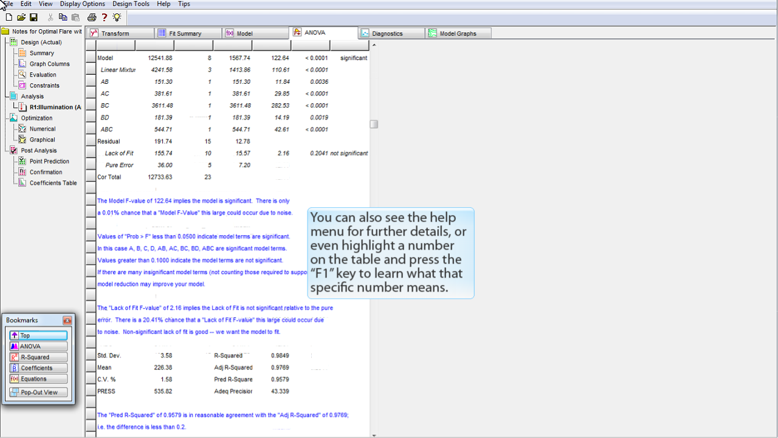
Task: Click the Copy toolbar icon
Action: pos(63,18)
